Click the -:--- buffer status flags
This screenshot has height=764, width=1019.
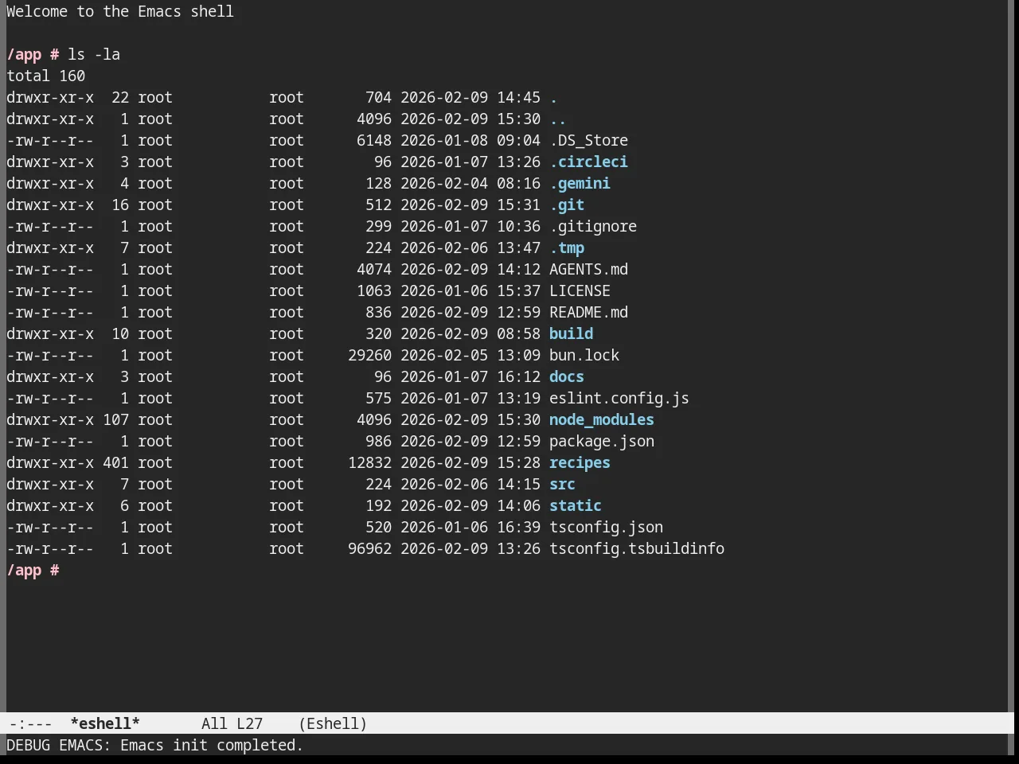pos(30,723)
